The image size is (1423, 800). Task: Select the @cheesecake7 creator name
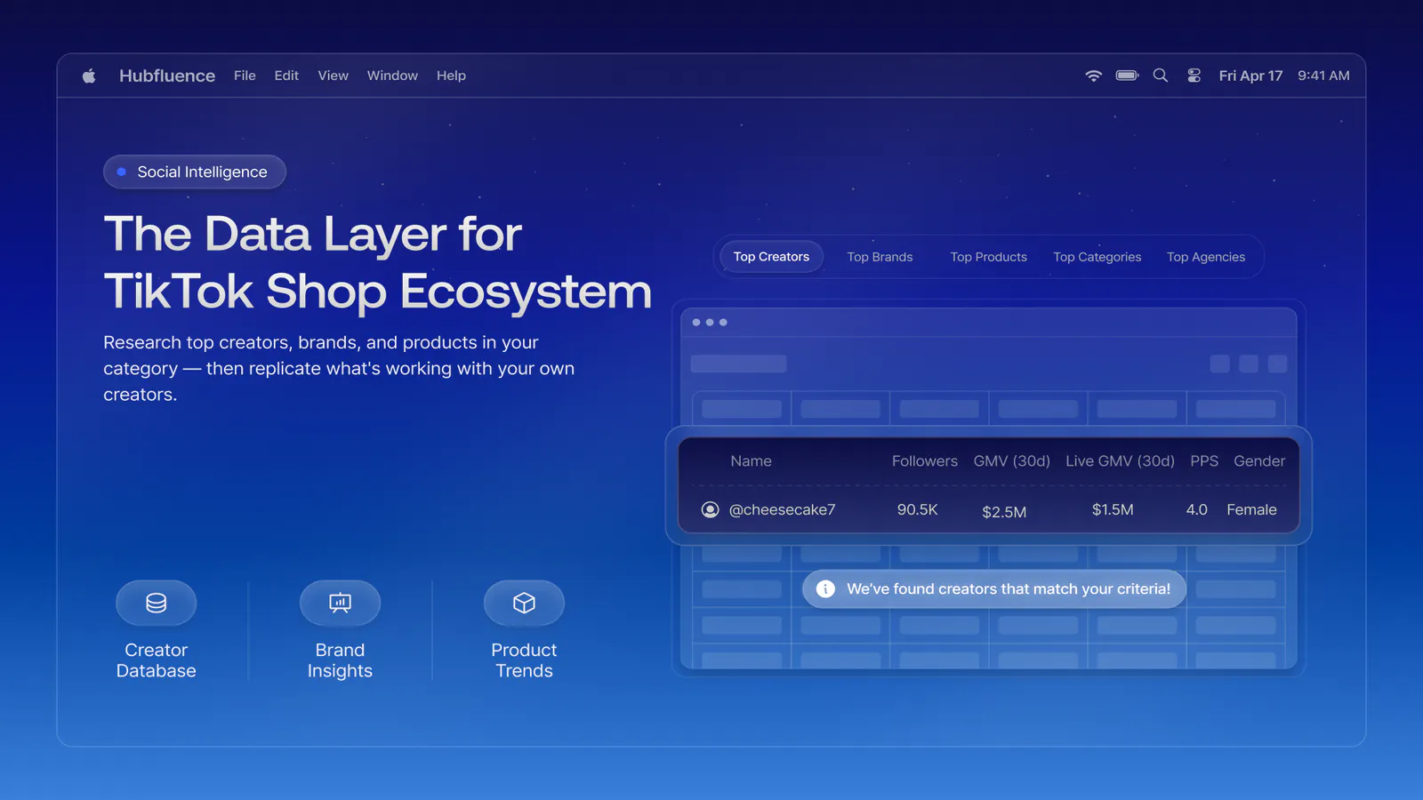(782, 509)
